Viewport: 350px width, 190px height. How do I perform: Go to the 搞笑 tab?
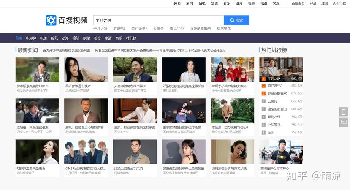[76, 38]
